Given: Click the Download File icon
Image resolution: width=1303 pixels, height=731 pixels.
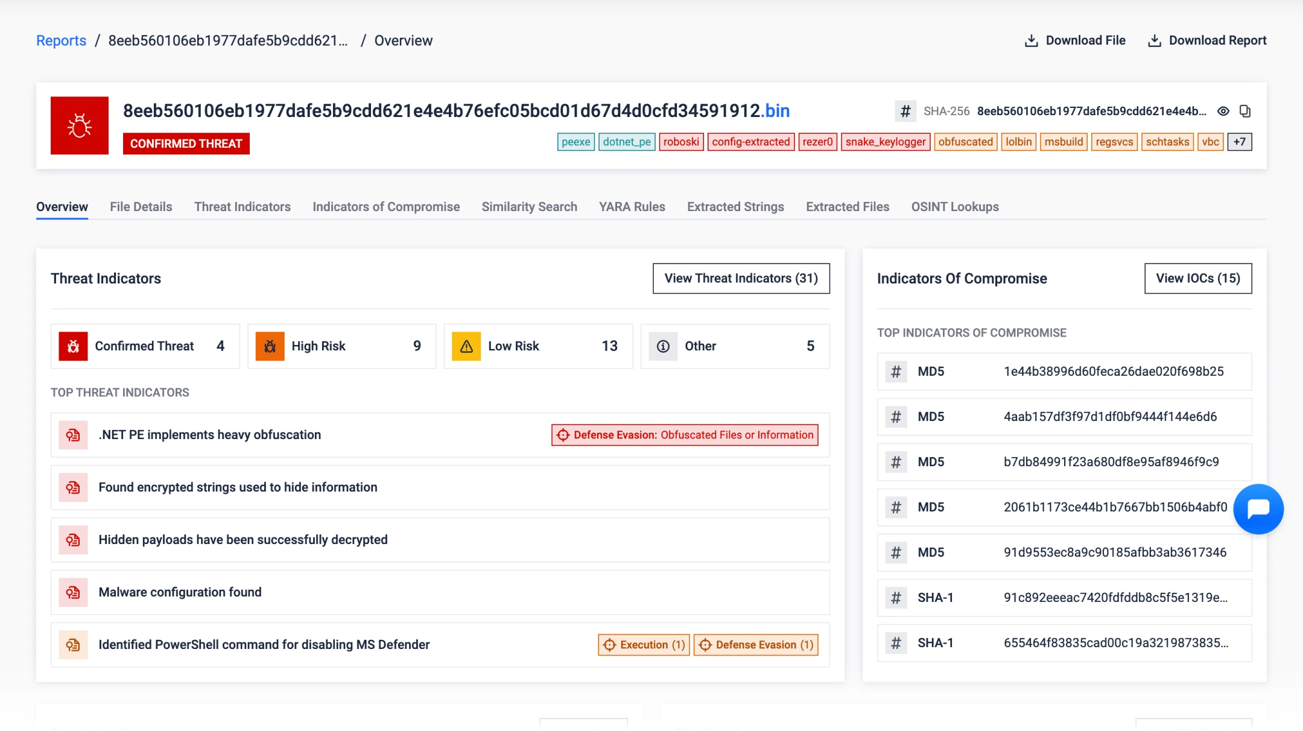Looking at the screenshot, I should point(1032,40).
